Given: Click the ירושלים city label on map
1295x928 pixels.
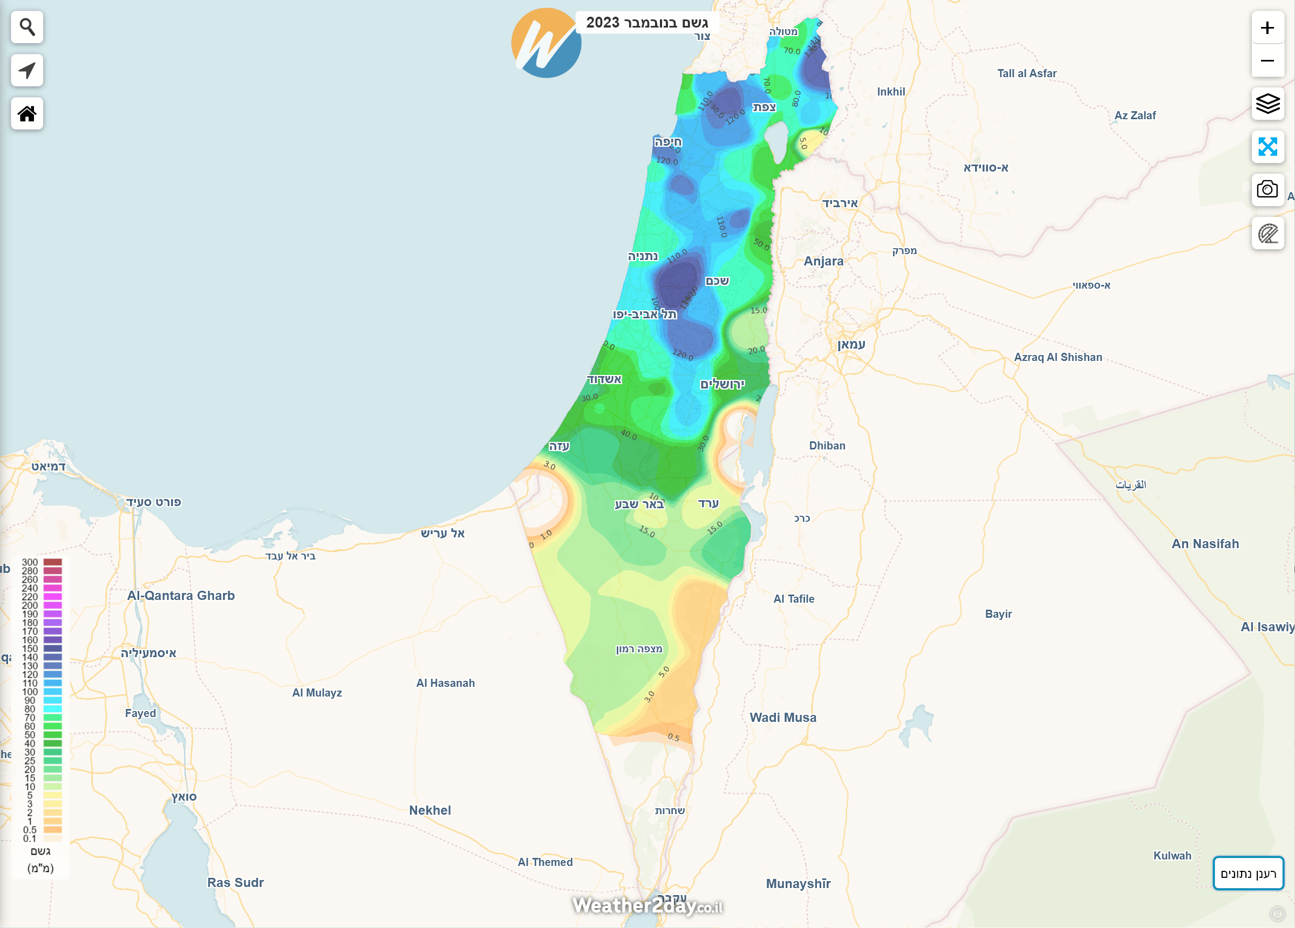Looking at the screenshot, I should click(722, 384).
